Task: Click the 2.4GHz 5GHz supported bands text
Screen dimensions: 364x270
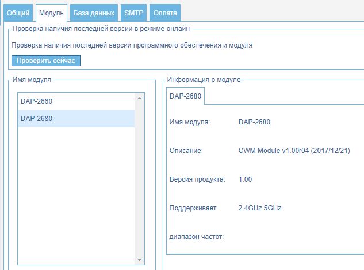Action: coord(260,208)
